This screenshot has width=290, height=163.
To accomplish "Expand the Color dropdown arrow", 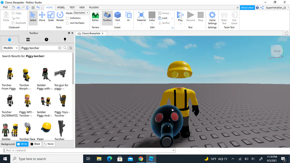I will [x=152, y=24].
